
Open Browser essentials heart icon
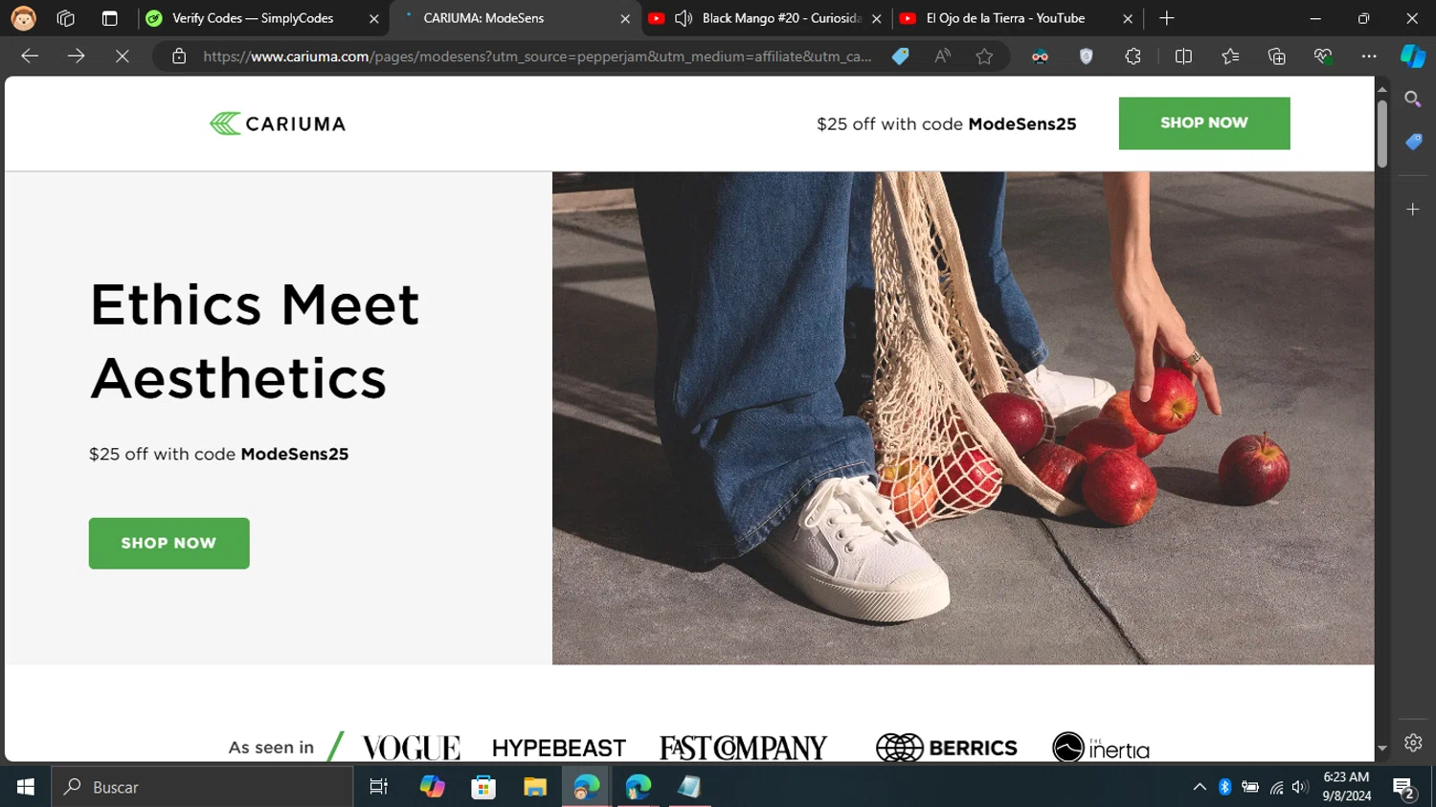(x=1323, y=56)
